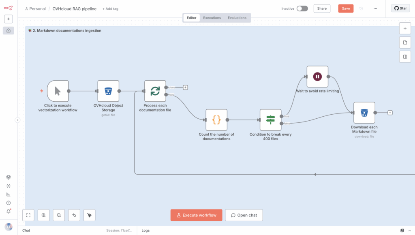Fit the workflow to view
The width and height of the screenshot is (415, 235).
click(28, 215)
